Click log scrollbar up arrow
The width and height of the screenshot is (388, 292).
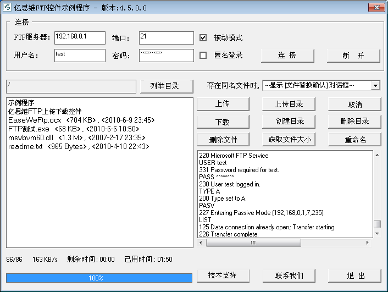click(377, 155)
